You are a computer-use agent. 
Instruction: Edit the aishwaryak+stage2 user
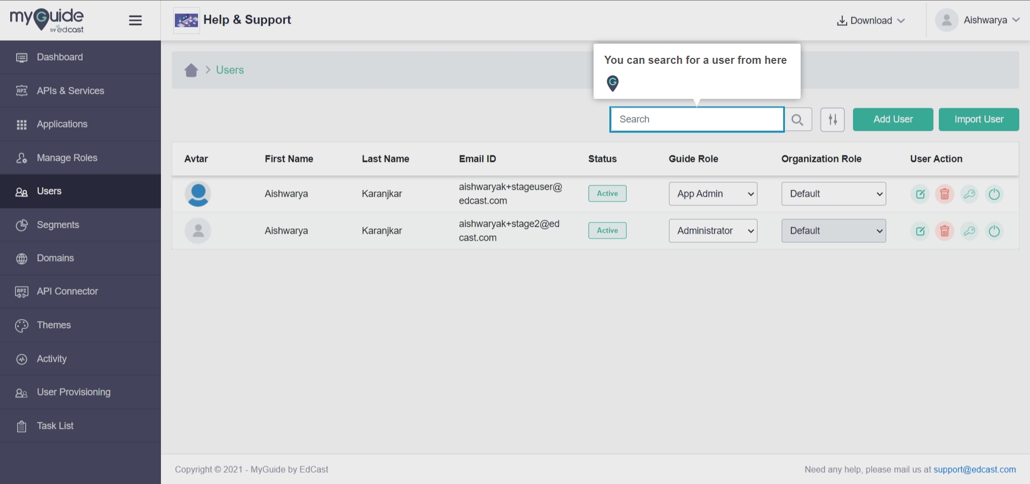920,231
